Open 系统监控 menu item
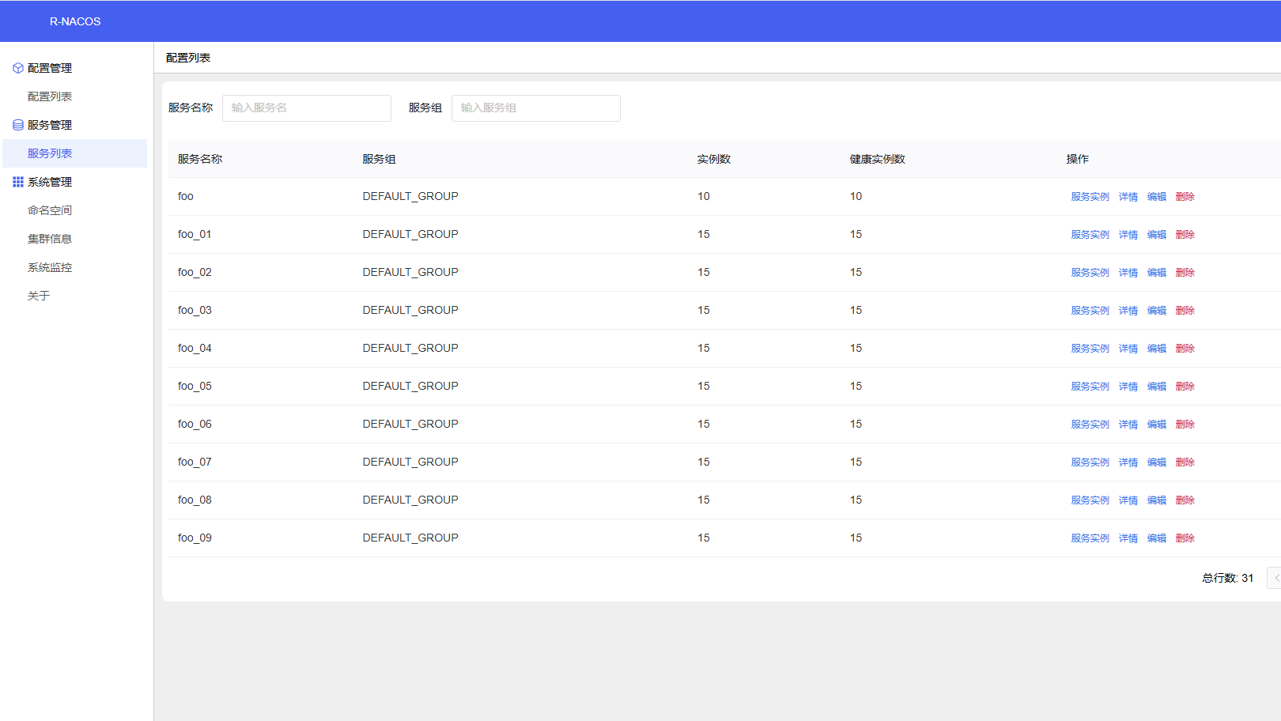Viewport: 1281px width, 721px height. [x=50, y=267]
